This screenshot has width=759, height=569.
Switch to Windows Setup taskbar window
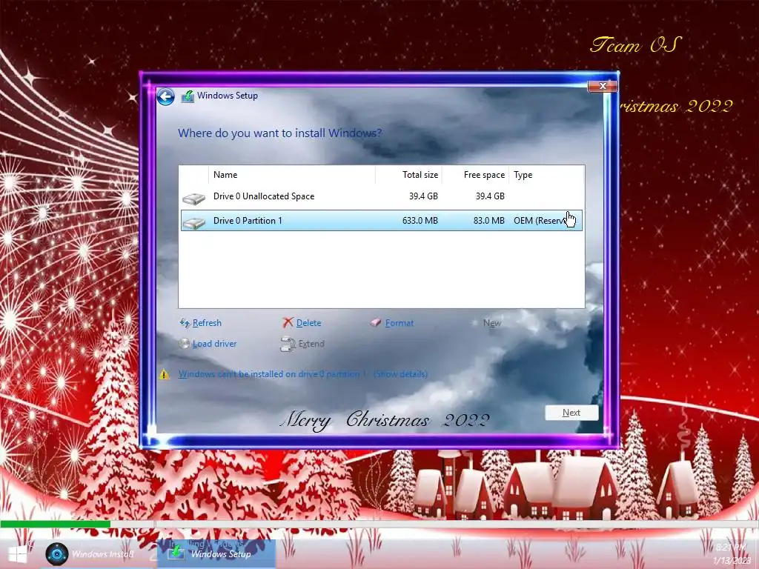[216, 553]
